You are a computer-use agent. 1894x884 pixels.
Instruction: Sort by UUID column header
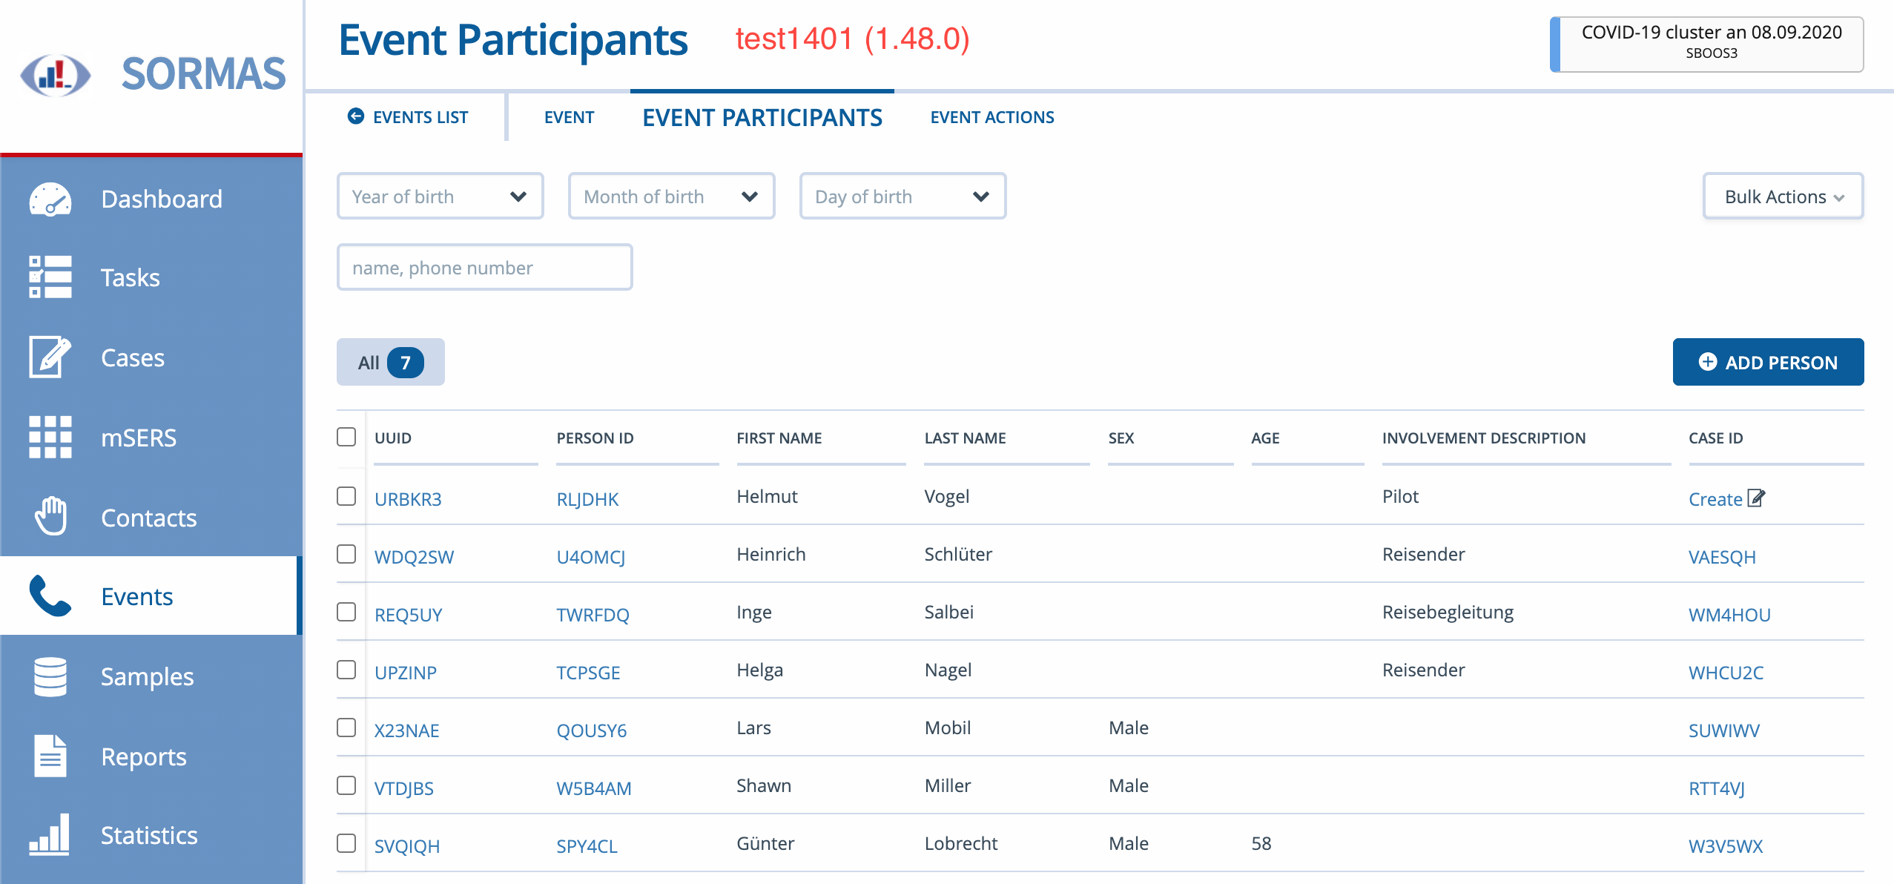(393, 438)
